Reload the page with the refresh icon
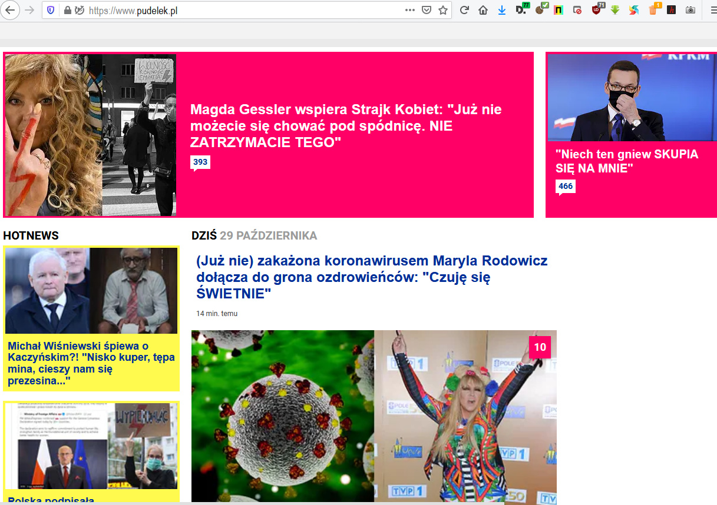Image resolution: width=717 pixels, height=505 pixels. click(x=464, y=10)
